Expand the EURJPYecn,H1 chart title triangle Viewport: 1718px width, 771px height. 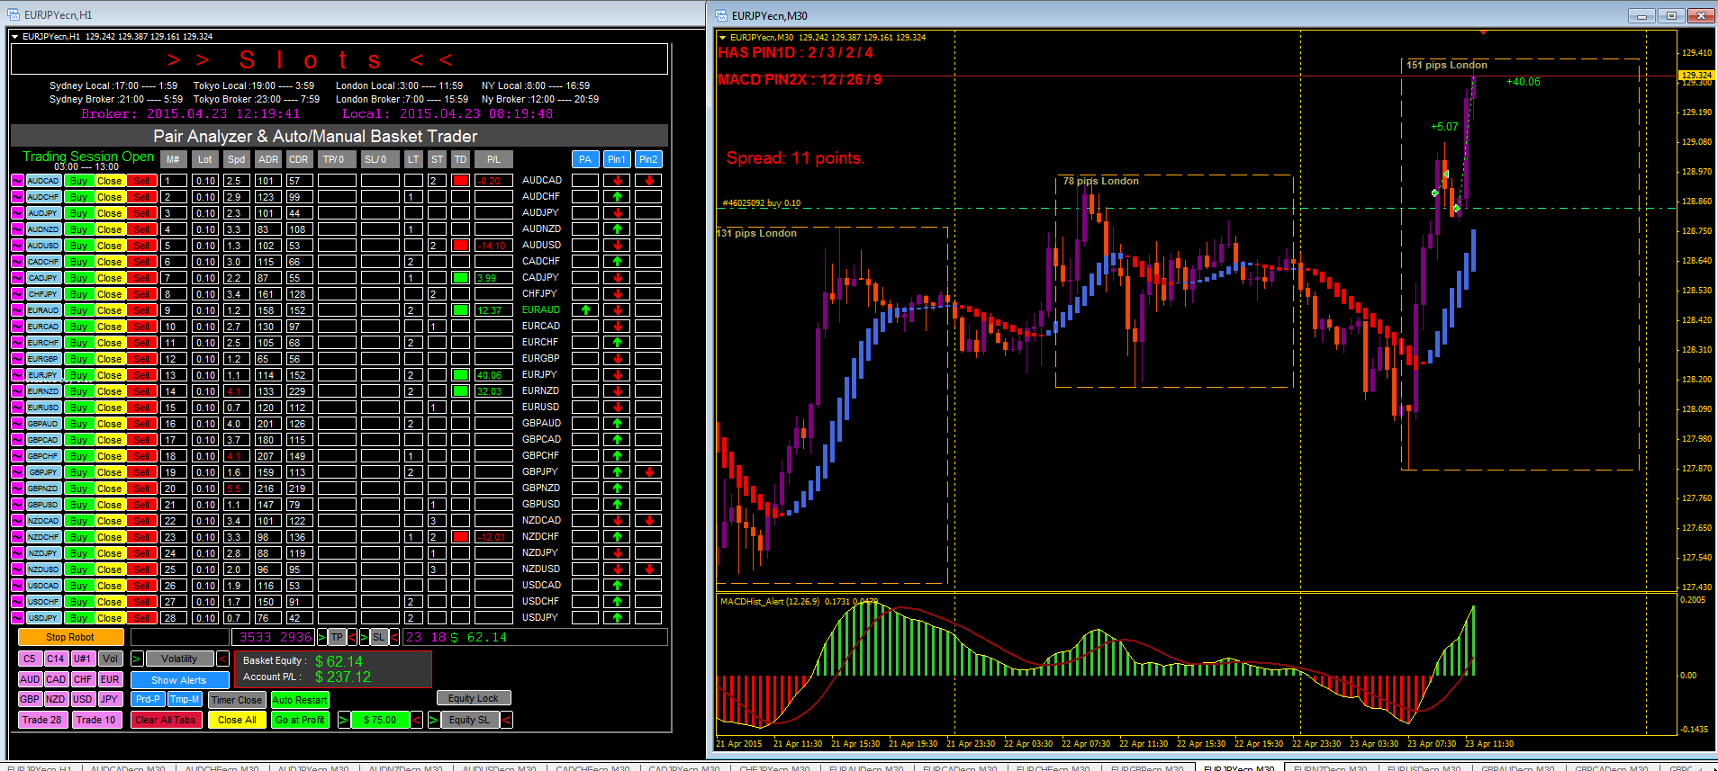tap(15, 37)
